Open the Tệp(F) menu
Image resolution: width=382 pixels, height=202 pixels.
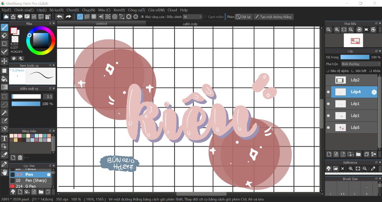6,10
